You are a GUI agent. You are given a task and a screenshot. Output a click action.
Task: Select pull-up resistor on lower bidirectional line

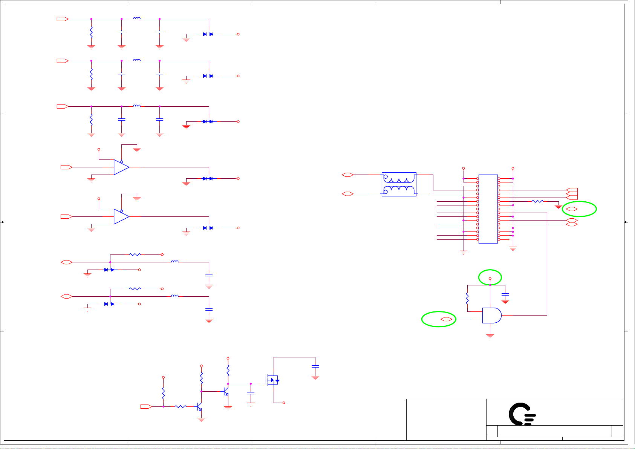coord(135,289)
